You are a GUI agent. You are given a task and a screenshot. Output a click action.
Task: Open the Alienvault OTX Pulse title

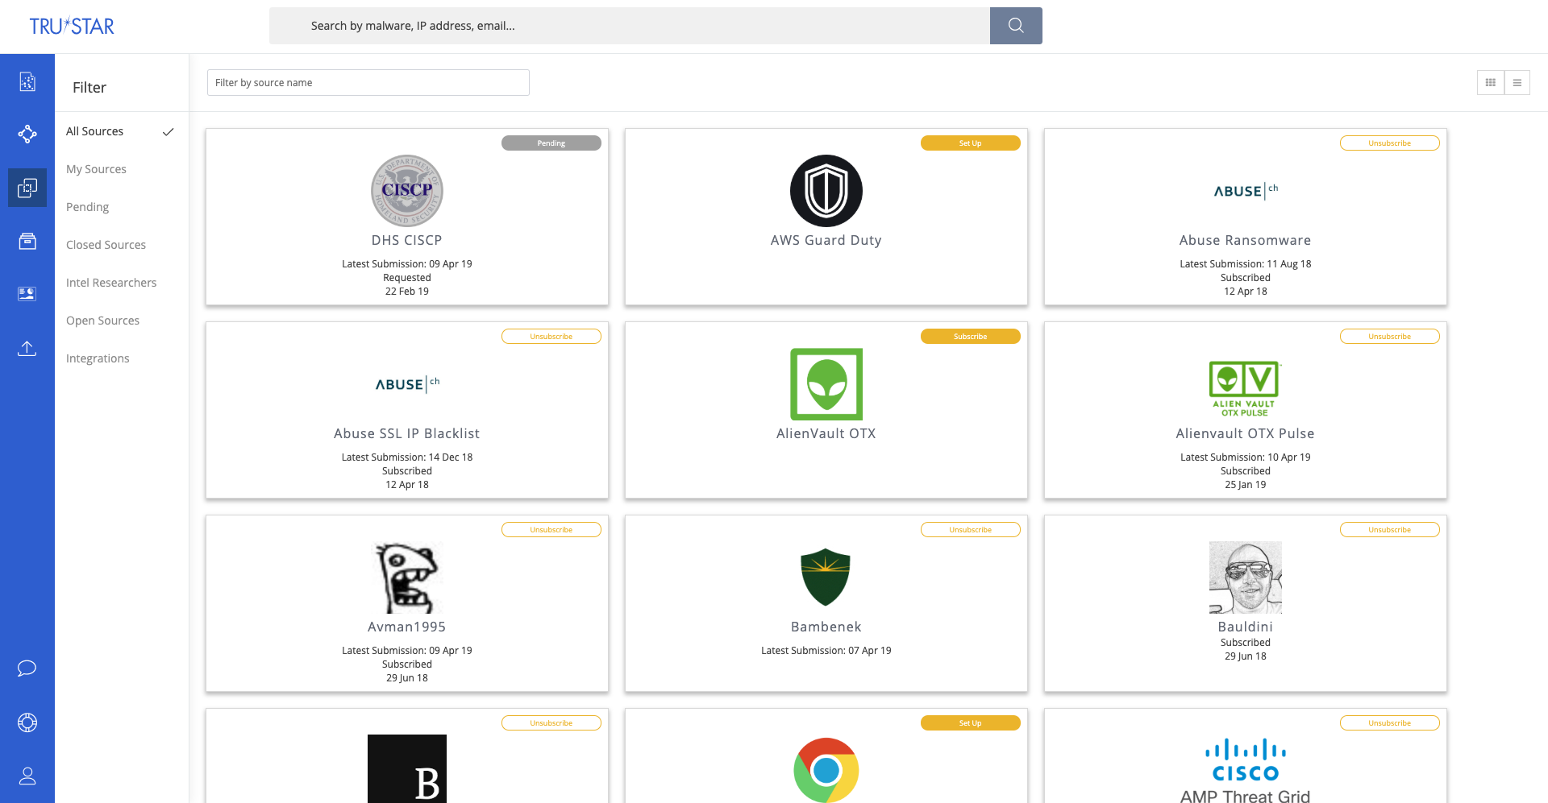[x=1246, y=433]
